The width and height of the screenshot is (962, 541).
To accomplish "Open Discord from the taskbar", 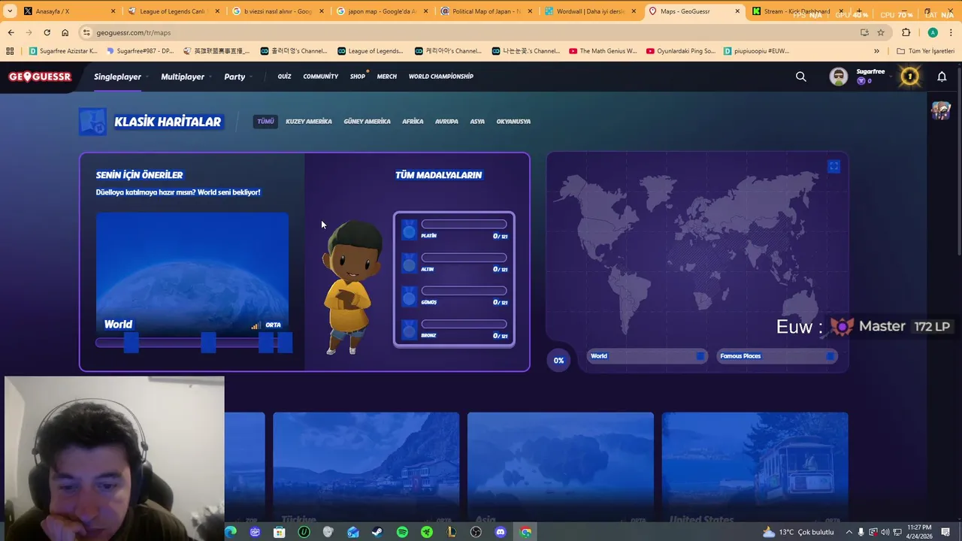I will click(501, 532).
